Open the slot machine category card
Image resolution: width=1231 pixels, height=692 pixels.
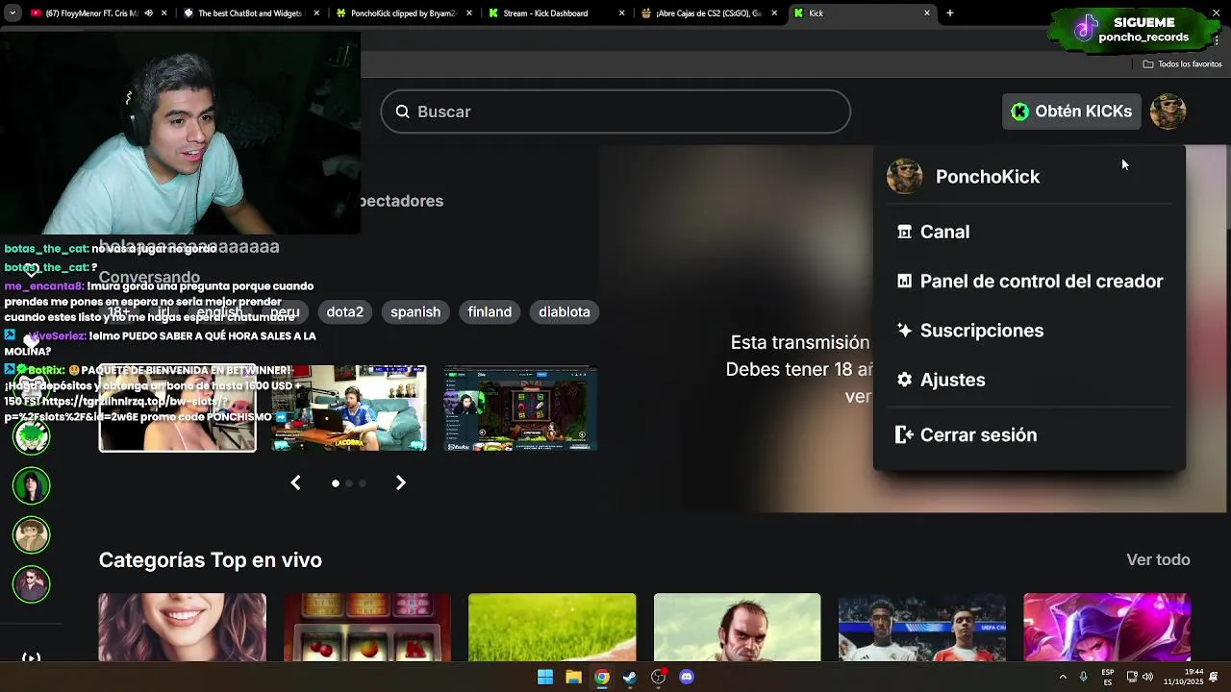pos(367,628)
